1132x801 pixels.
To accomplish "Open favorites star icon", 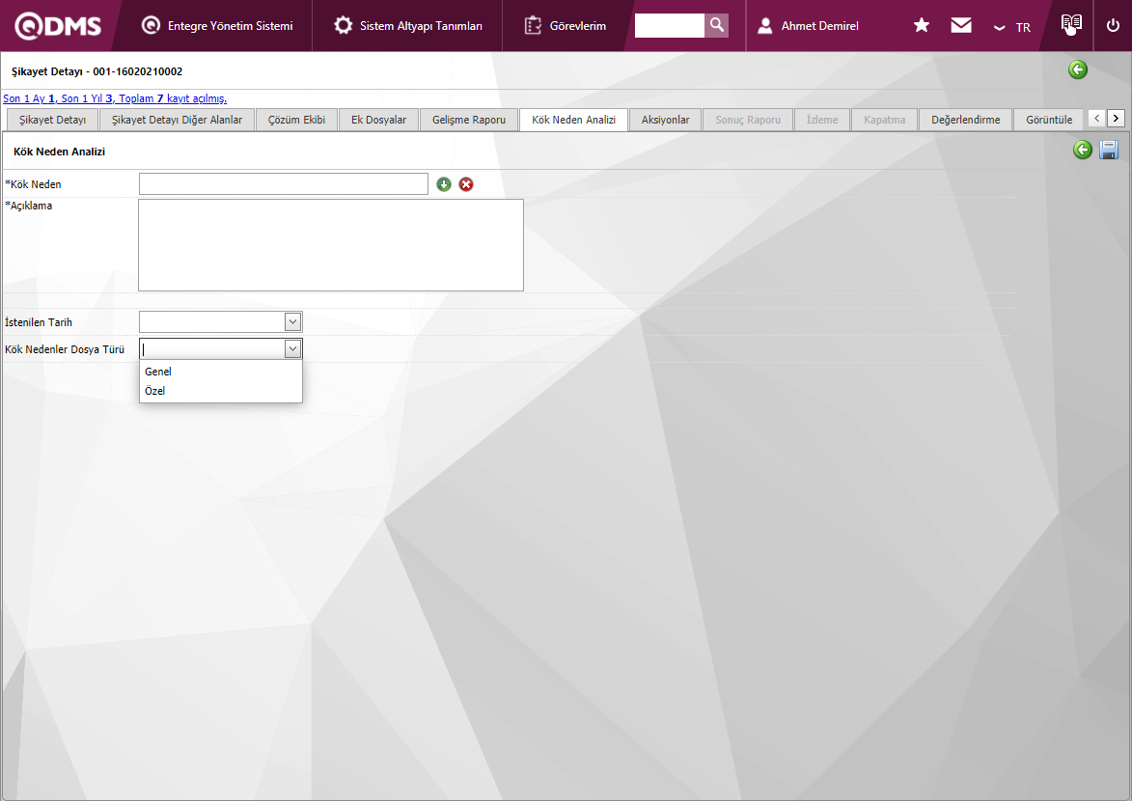I will click(x=922, y=25).
